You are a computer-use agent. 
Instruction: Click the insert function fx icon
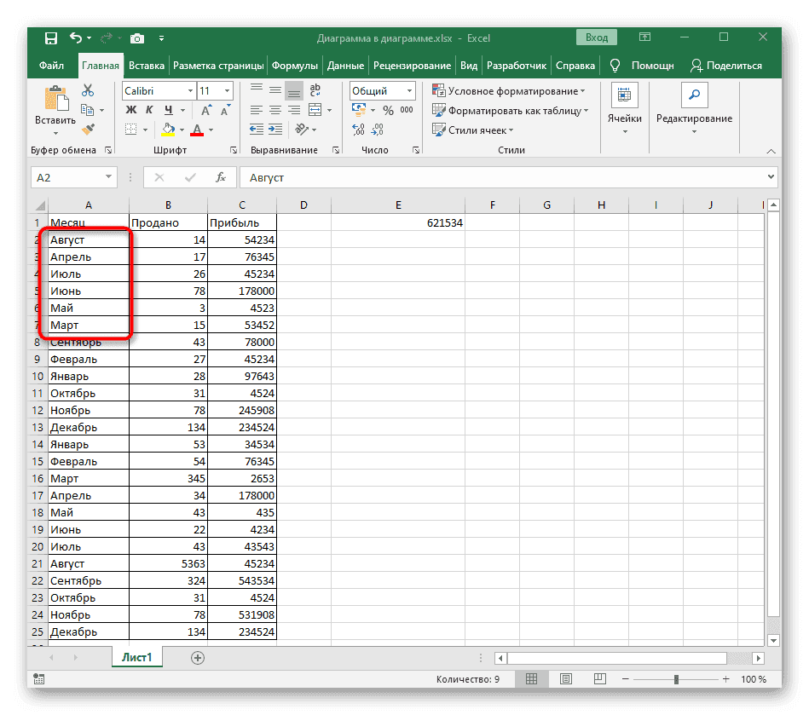[x=220, y=177]
